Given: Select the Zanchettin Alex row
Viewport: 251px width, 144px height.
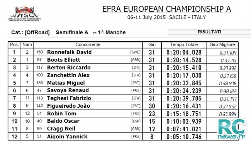Looking at the screenshot, I should pyautogui.click(x=123, y=75).
